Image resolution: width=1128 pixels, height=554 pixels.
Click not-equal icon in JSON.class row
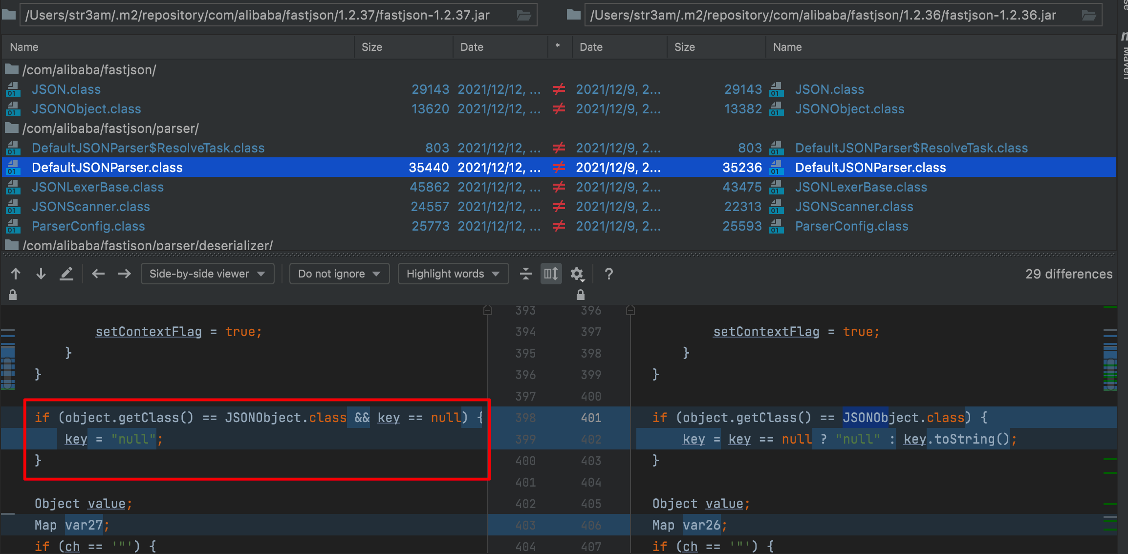(x=559, y=89)
